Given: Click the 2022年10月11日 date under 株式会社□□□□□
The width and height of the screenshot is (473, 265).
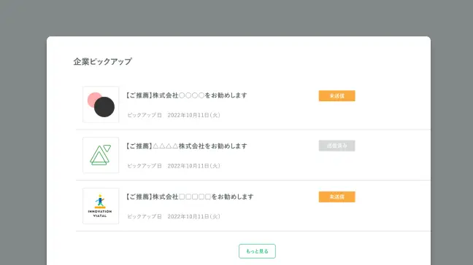Looking at the screenshot, I should [193, 216].
